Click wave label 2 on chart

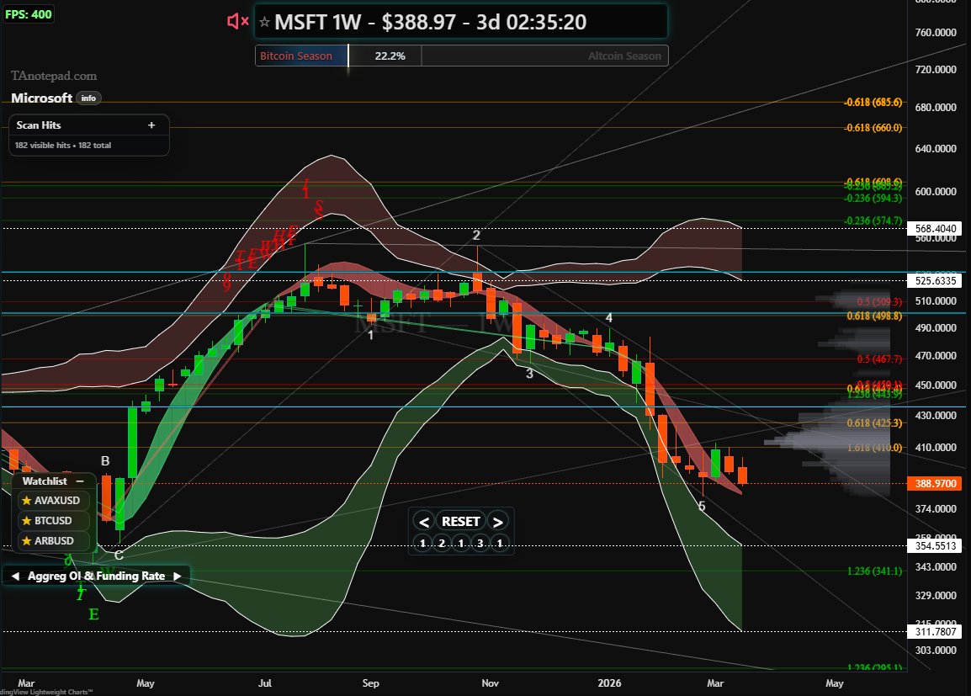tap(476, 236)
